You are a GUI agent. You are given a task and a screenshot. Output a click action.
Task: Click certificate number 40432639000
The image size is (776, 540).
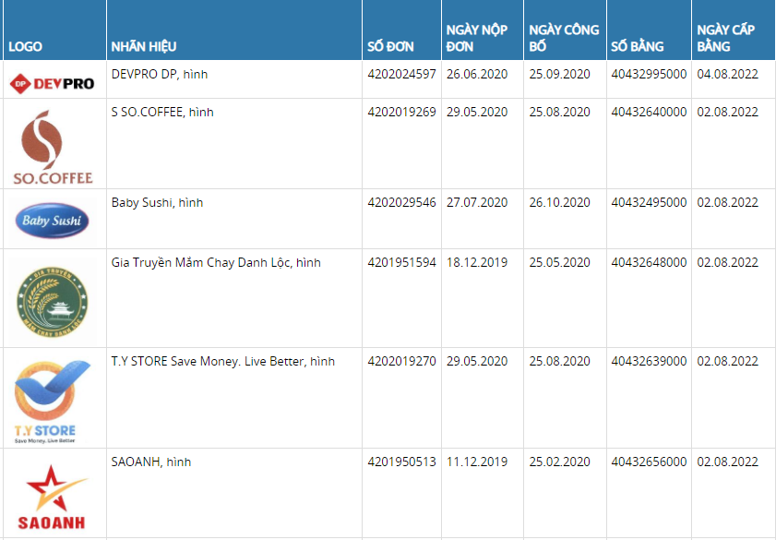pyautogui.click(x=649, y=361)
